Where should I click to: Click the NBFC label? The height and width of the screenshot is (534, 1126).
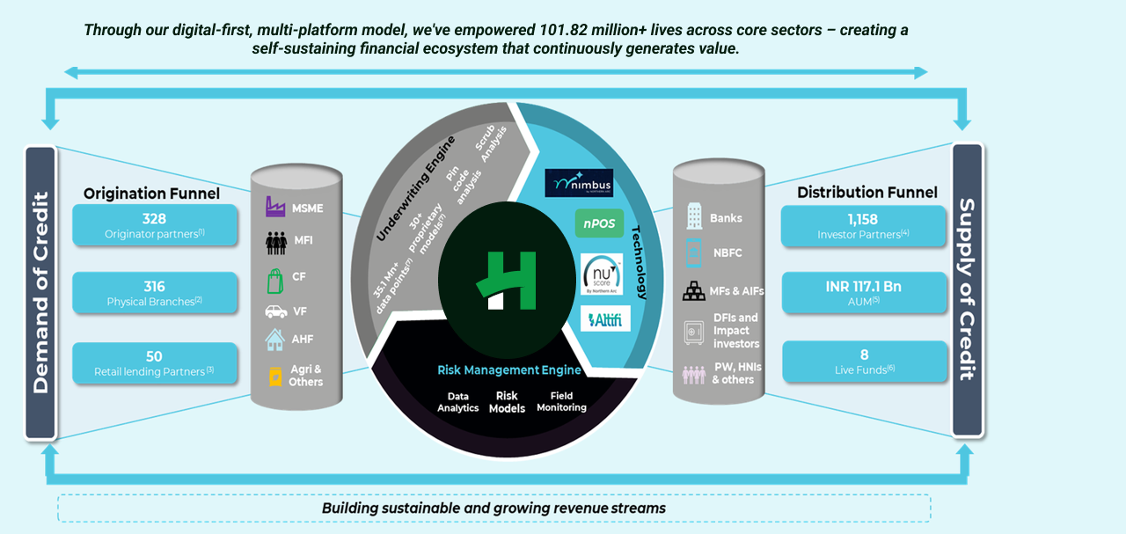pos(728,253)
